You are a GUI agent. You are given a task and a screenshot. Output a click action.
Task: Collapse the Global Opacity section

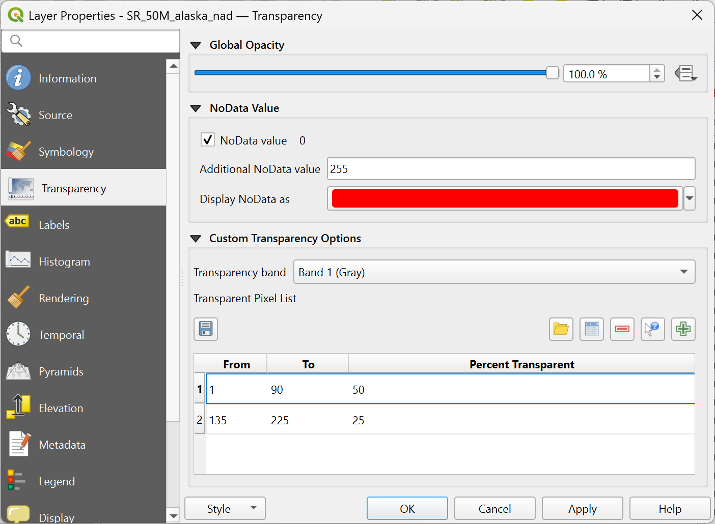[x=196, y=45]
